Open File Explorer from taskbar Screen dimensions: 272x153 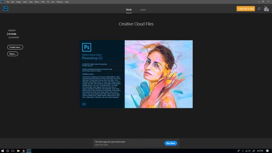tap(18, 151)
